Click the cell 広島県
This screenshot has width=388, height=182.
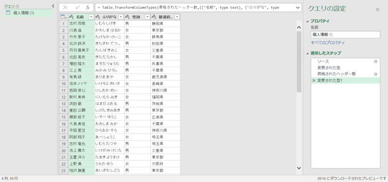(x=165, y=117)
